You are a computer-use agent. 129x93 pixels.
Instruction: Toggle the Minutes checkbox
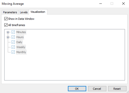tap(13, 32)
